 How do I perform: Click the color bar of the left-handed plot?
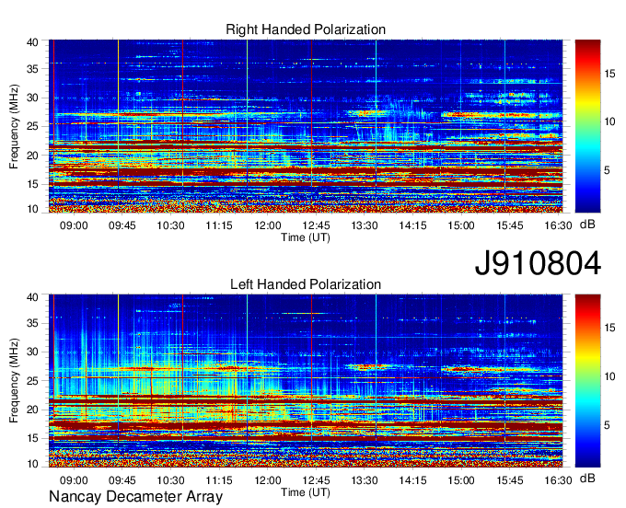587,380
